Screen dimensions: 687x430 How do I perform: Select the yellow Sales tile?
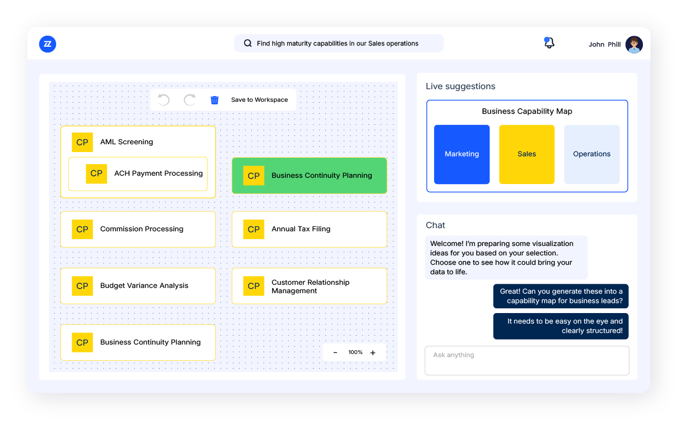[526, 154]
